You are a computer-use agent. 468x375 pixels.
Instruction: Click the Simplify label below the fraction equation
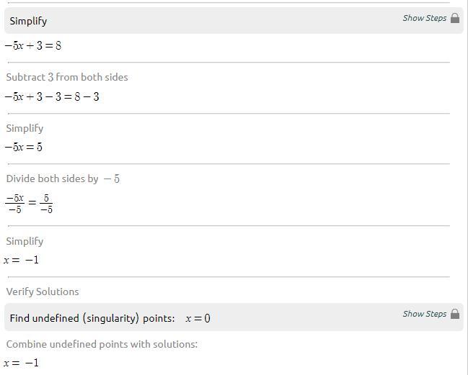point(25,241)
